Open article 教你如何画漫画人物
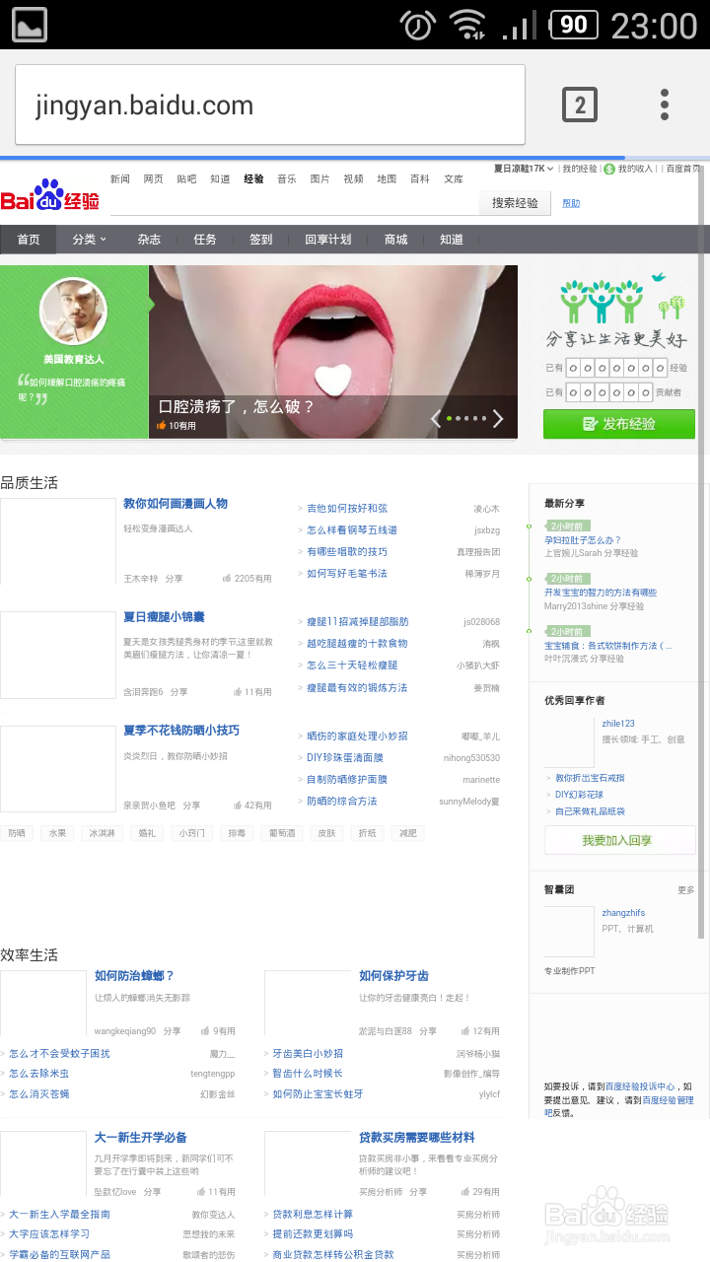This screenshot has width=710, height=1262. pos(176,504)
